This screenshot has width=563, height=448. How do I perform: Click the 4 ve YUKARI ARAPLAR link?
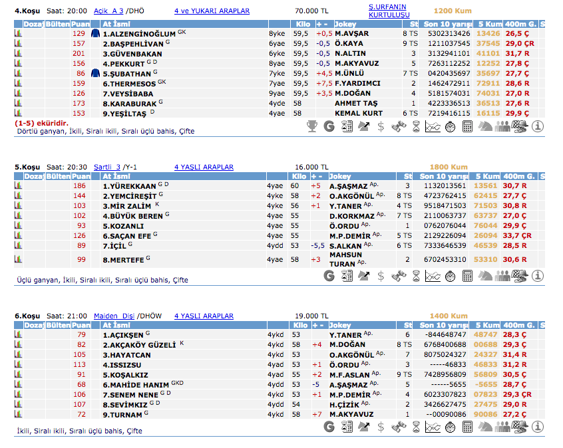click(x=212, y=11)
